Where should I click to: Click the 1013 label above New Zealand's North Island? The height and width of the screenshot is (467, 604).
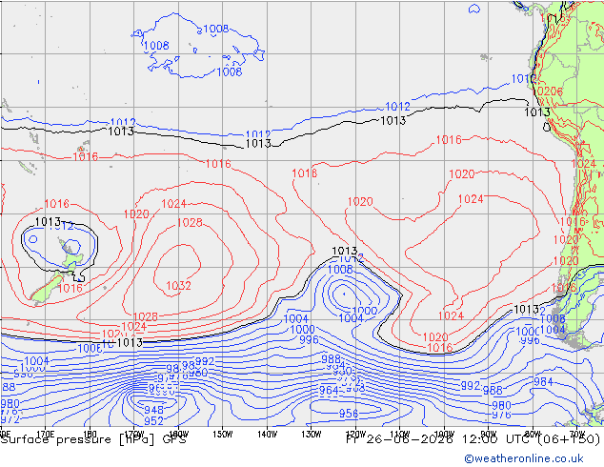point(48,222)
